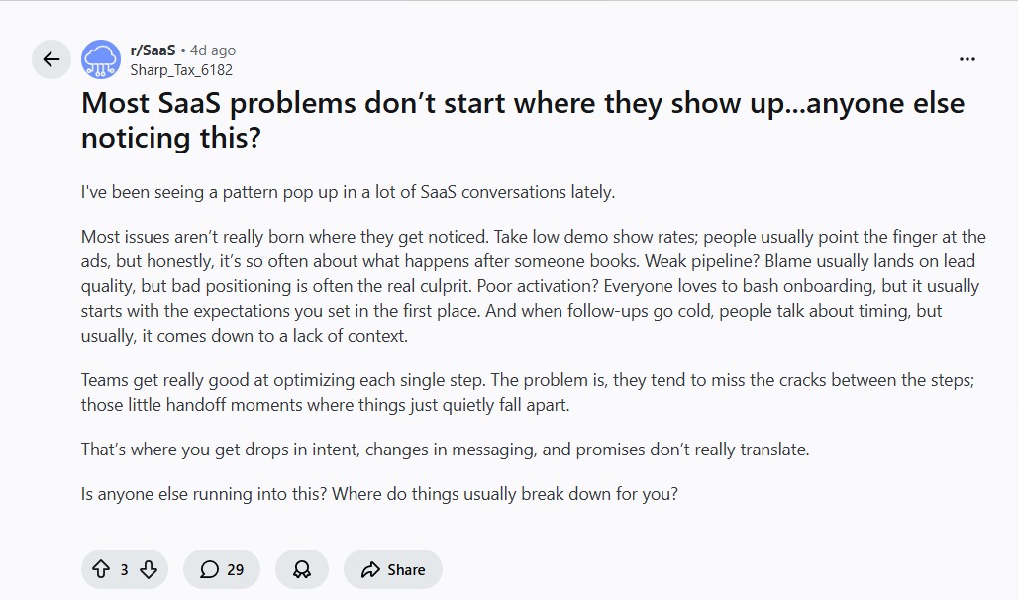Click the comment speech bubble icon
The width and height of the screenshot is (1018, 600).
point(209,569)
